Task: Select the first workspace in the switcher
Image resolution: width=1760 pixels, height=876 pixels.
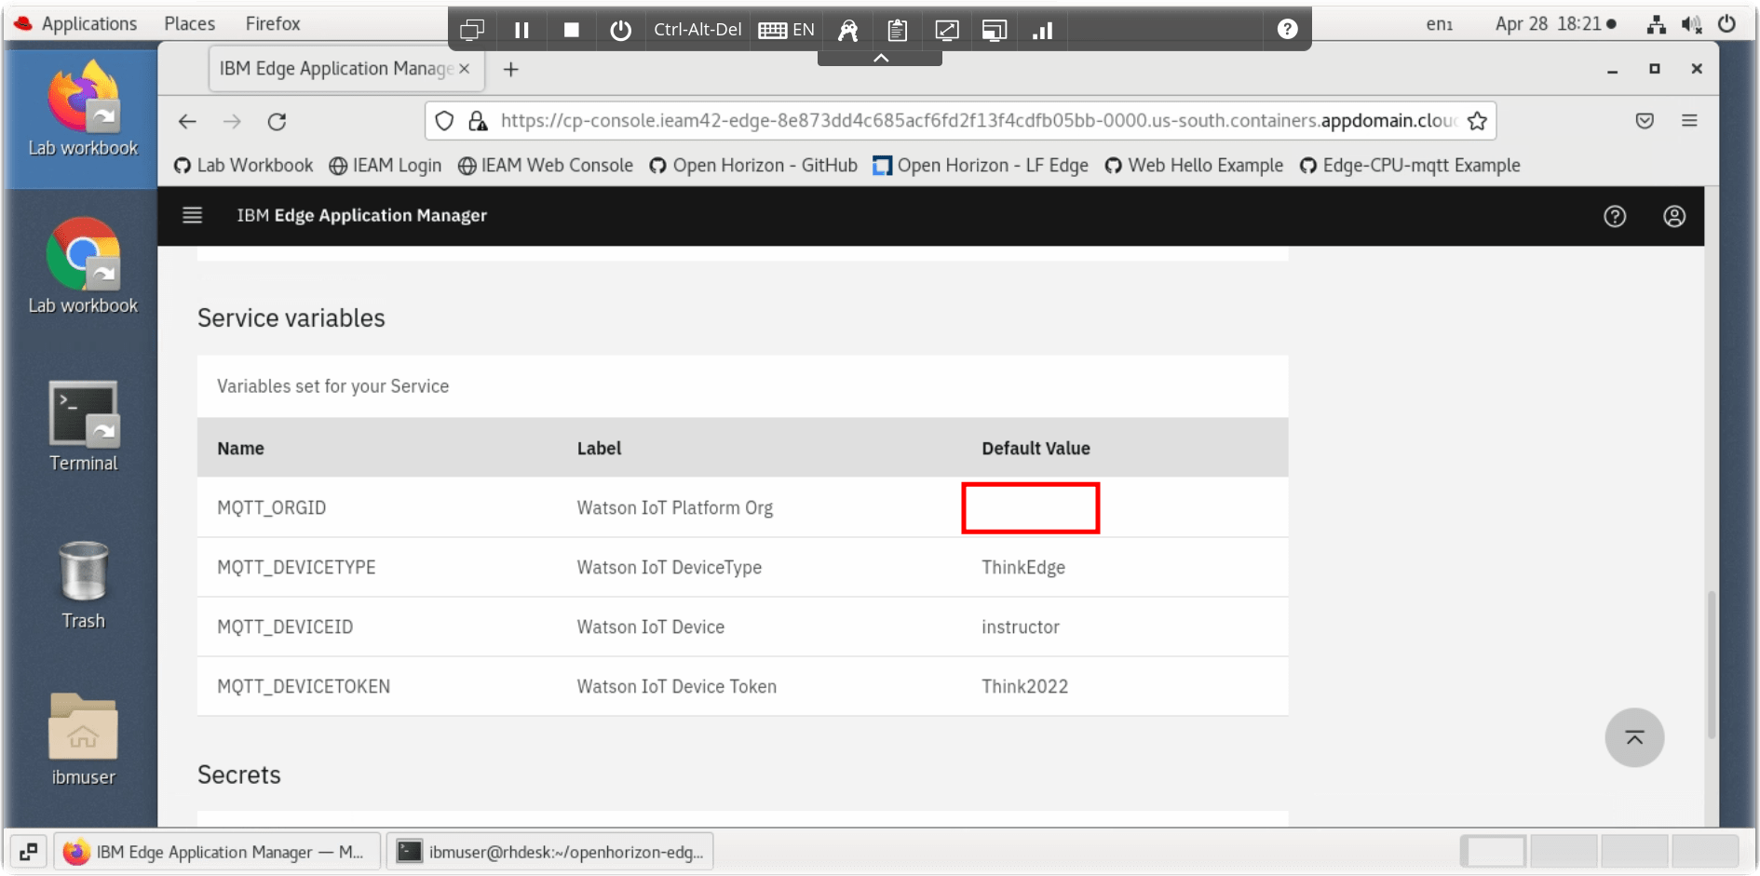Action: tap(1494, 852)
